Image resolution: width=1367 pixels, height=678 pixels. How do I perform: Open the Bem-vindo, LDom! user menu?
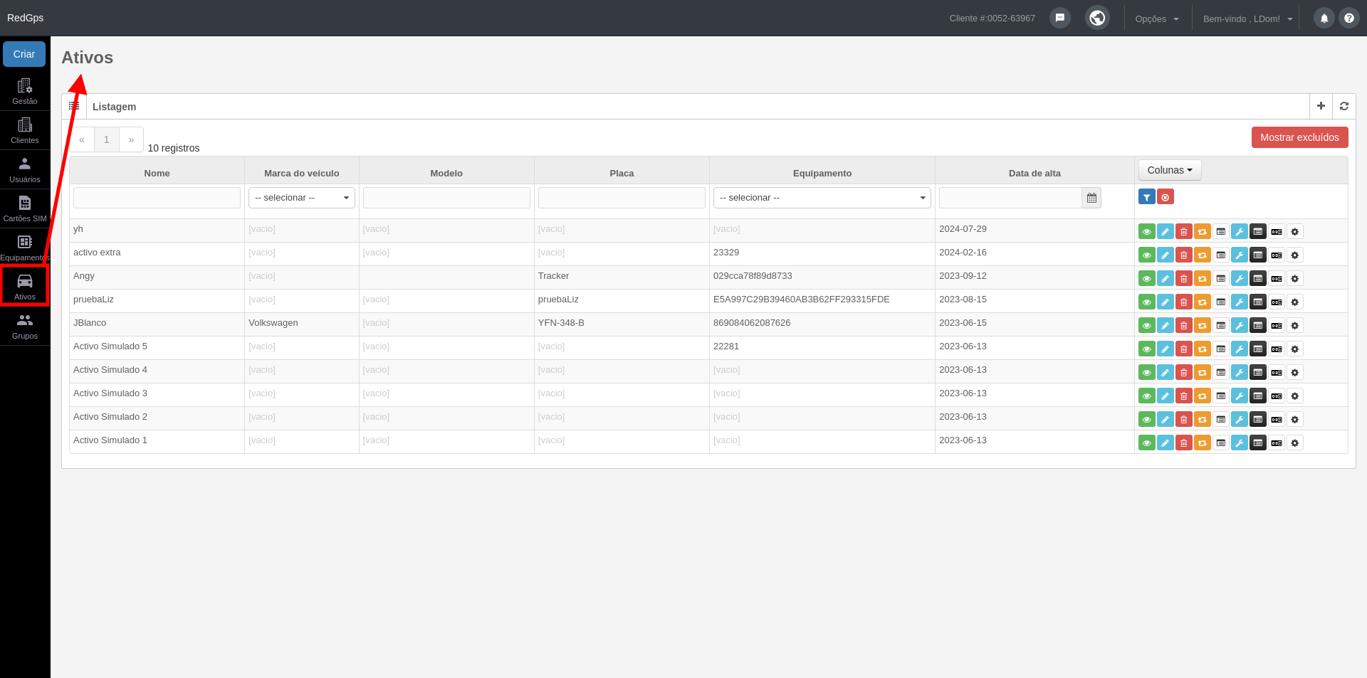[x=1247, y=18]
